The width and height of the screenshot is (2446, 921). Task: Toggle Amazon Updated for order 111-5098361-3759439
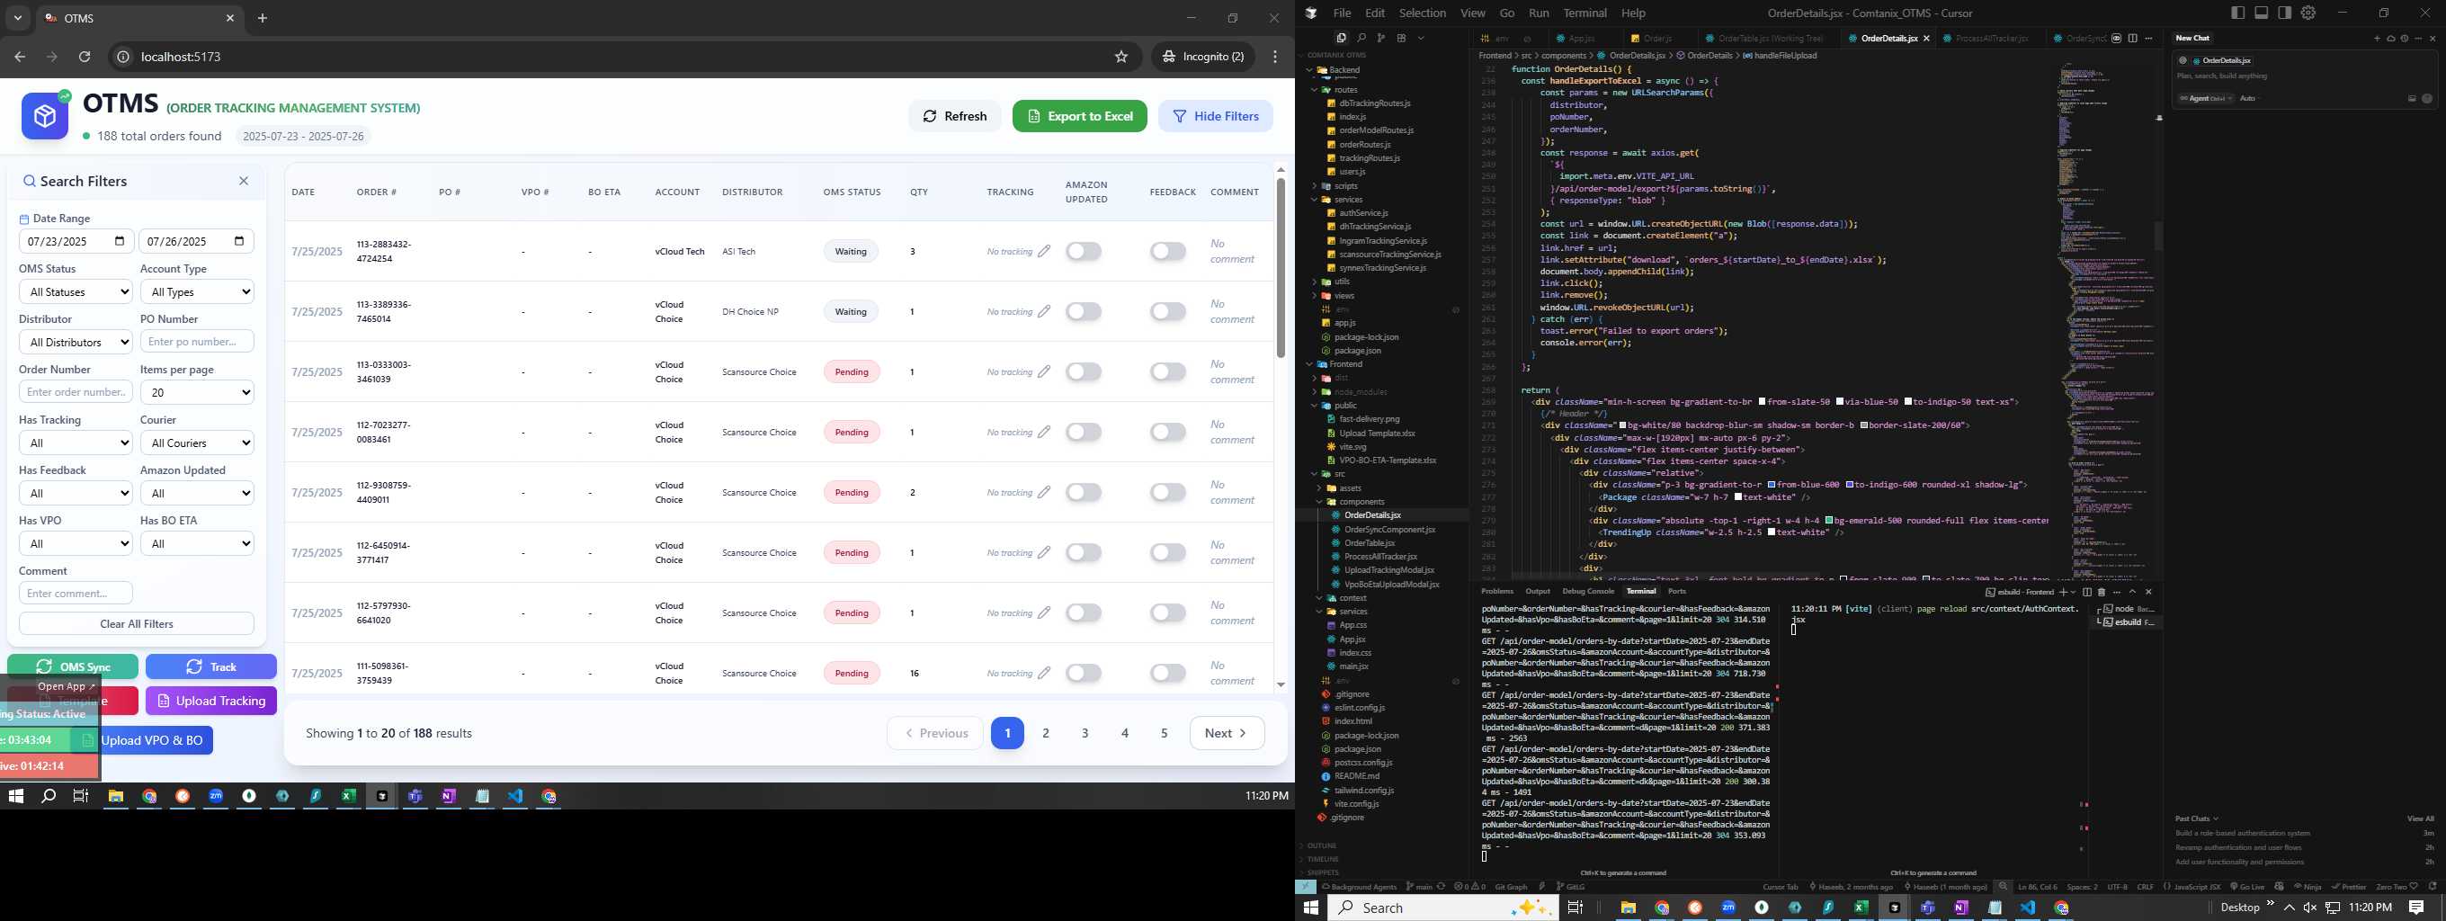1084,673
